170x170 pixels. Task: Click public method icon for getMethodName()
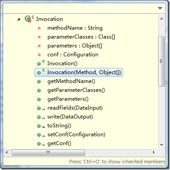click(x=39, y=82)
